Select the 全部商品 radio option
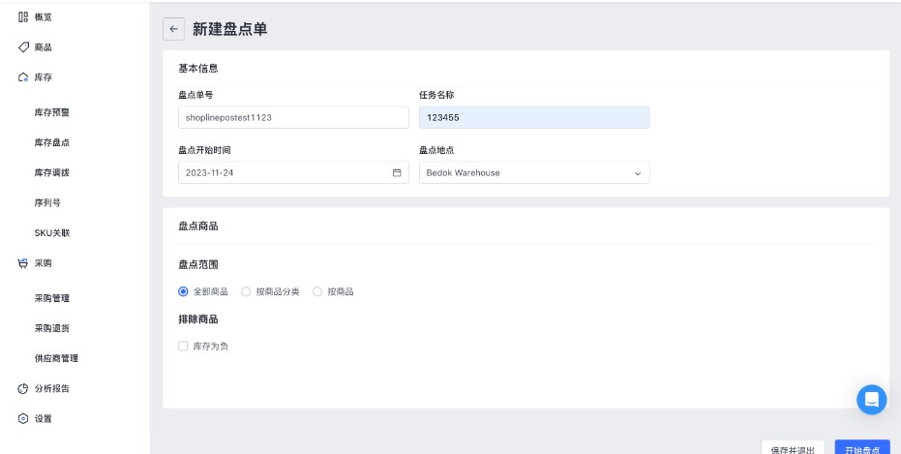The image size is (901, 454). [183, 291]
